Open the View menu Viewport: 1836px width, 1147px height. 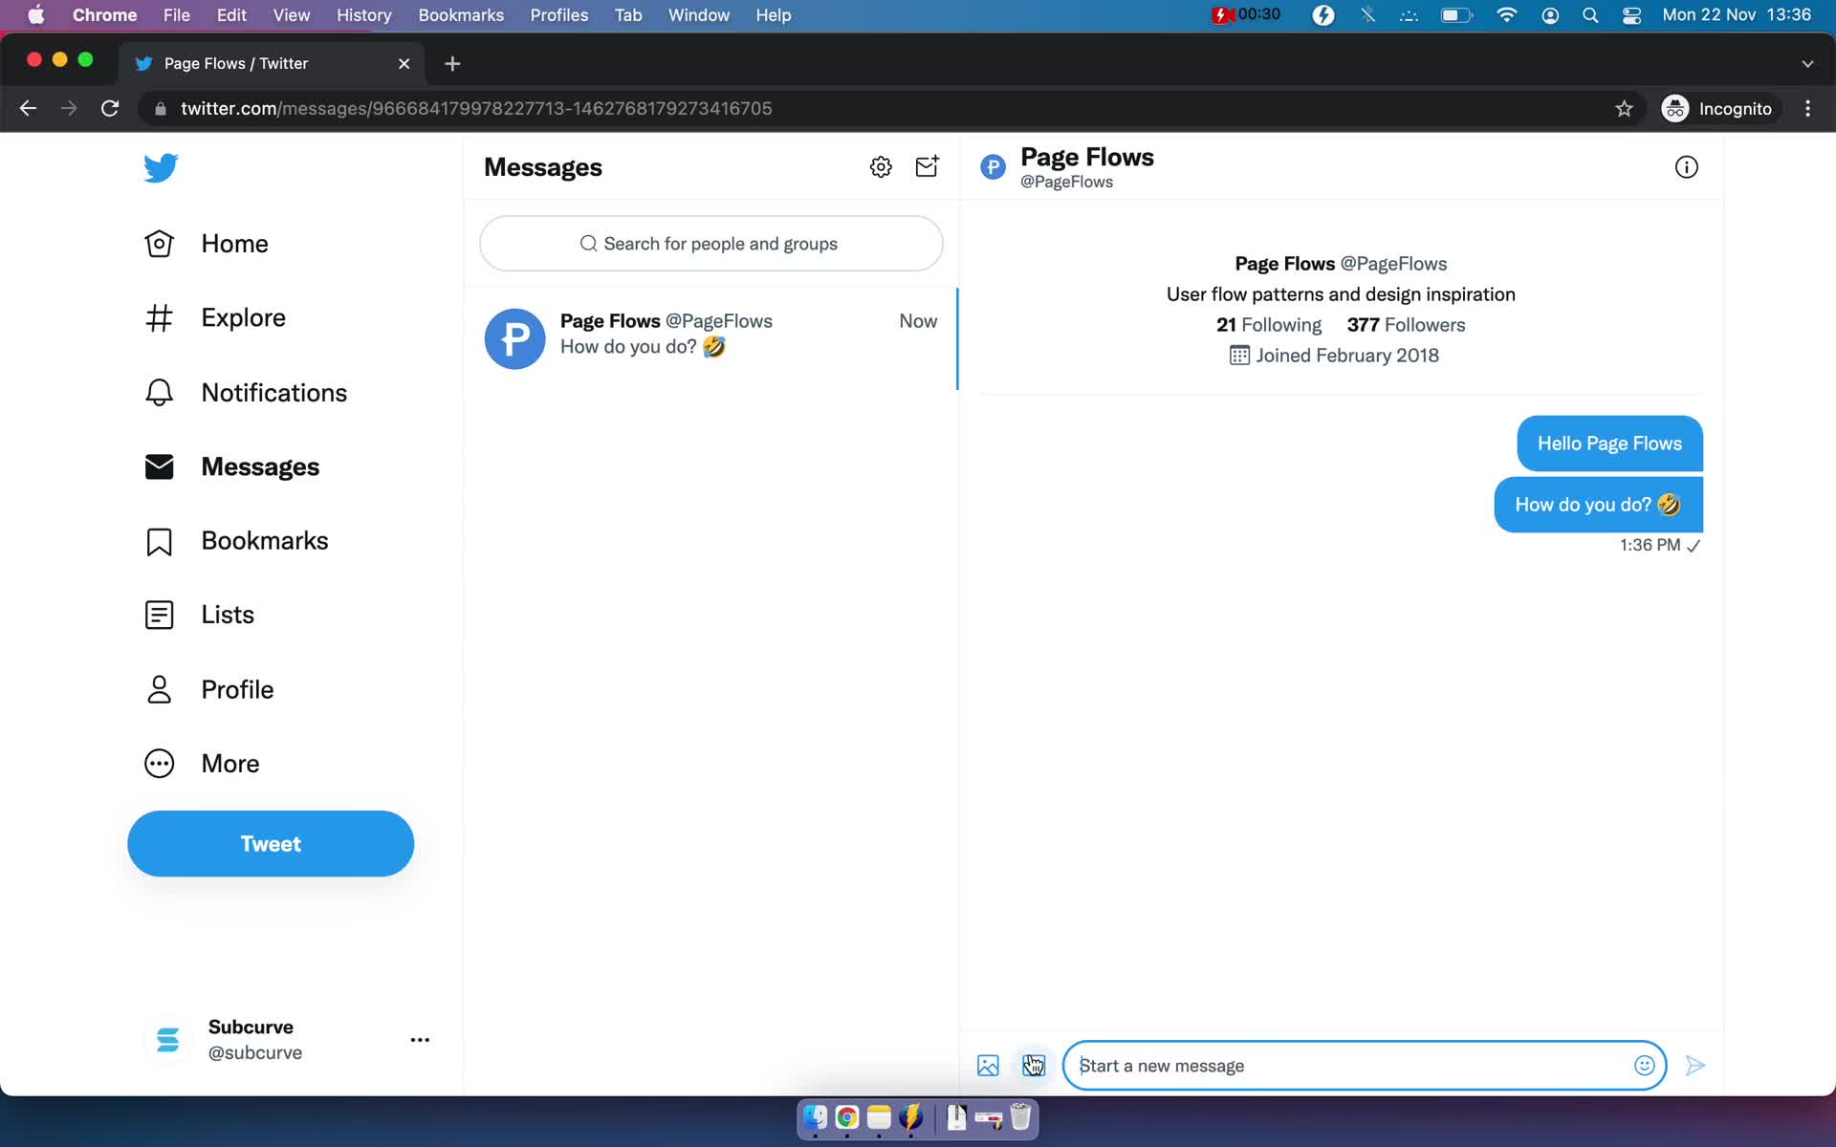pyautogui.click(x=292, y=15)
